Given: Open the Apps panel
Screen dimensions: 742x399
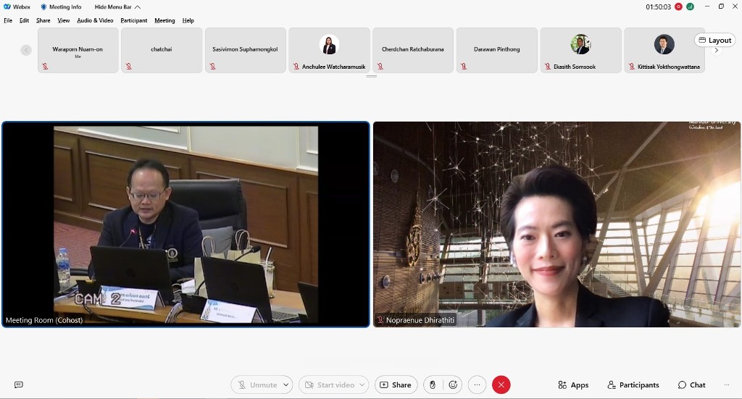Looking at the screenshot, I should tap(573, 385).
